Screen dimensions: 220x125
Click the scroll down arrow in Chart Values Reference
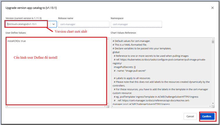pos(213,103)
